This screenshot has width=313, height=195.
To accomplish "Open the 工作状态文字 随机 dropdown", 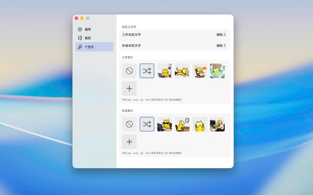I will (221, 35).
